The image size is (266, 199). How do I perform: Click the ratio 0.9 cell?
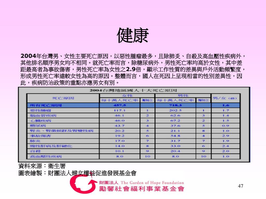pos(226,126)
